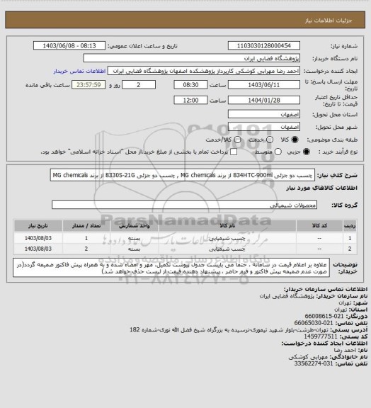Screen dimensions: 371x408
Task: Click the request creator name field
Action: [204, 71]
